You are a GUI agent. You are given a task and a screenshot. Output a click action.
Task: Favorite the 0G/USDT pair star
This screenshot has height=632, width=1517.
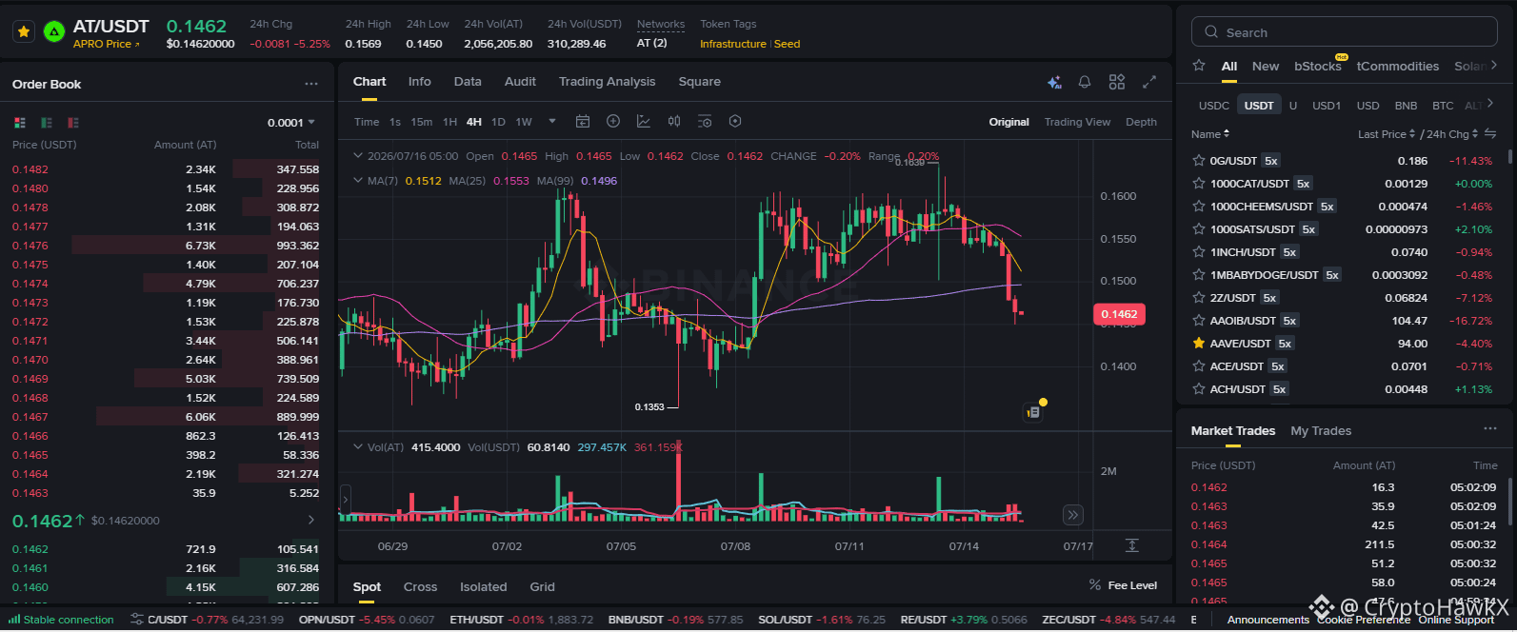[1199, 161]
